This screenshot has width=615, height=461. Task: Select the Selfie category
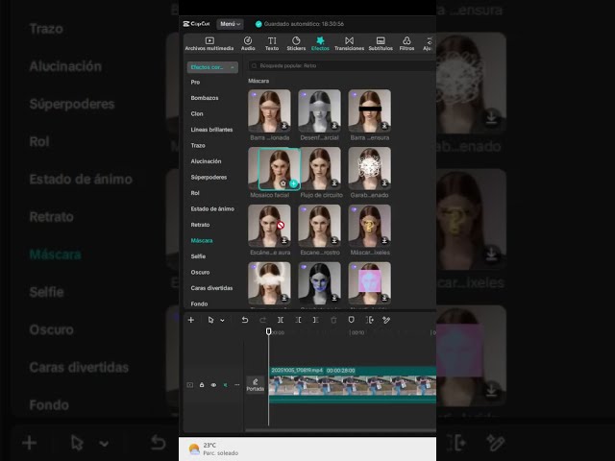[198, 256]
